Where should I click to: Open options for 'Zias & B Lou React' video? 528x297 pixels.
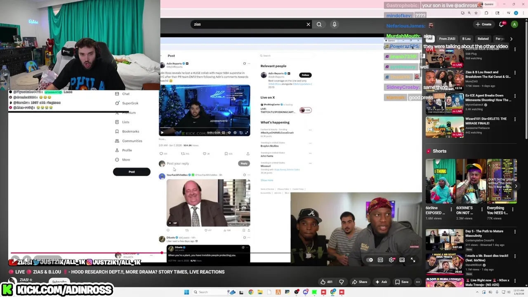515,73
